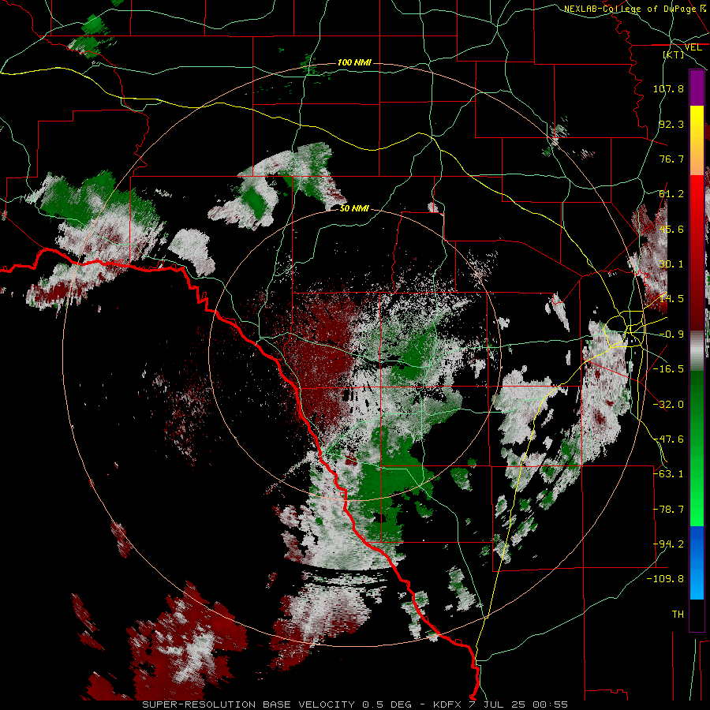The height and width of the screenshot is (710, 710).
Task: Click the purple top segment of color bar
Action: pyautogui.click(x=697, y=88)
